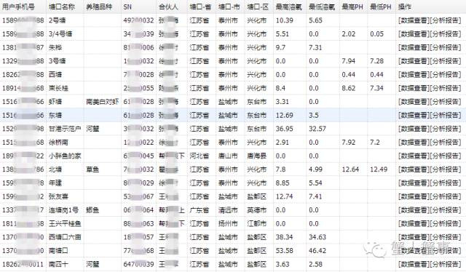Open 分析报告 in the 东塘 row
Screen dimensions: 466x272
(446, 115)
